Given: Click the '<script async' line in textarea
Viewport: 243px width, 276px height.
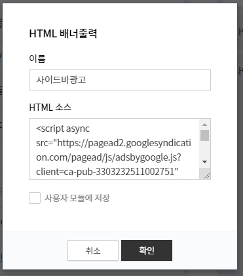Looking at the screenshot, I should [63, 128].
